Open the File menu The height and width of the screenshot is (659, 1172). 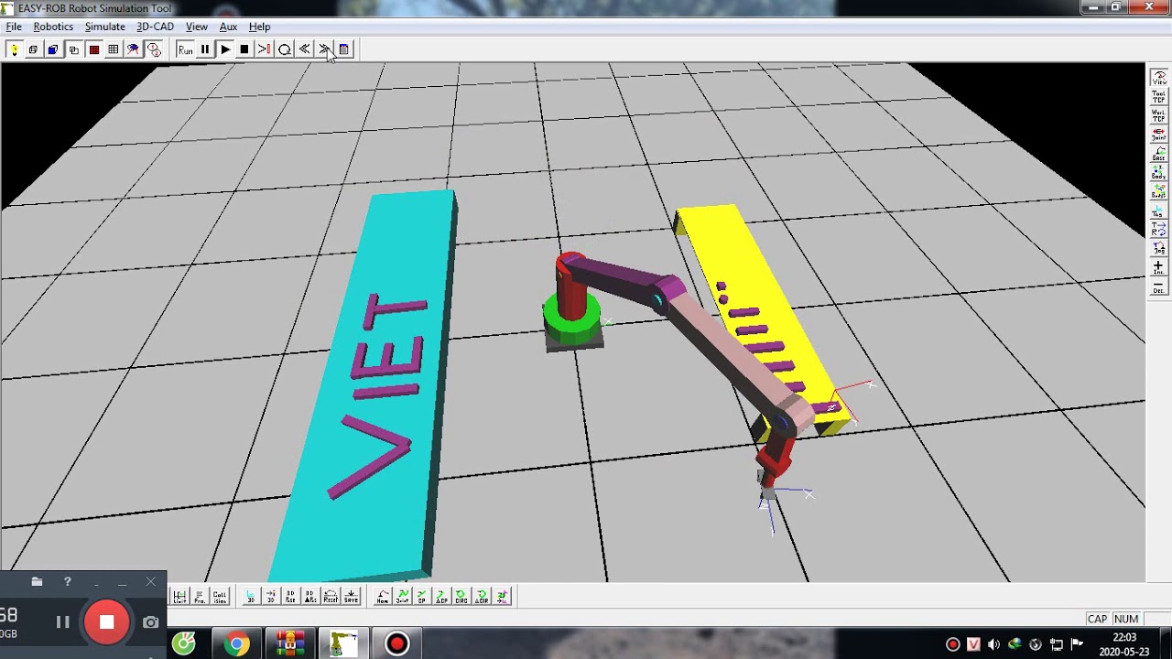tap(14, 27)
